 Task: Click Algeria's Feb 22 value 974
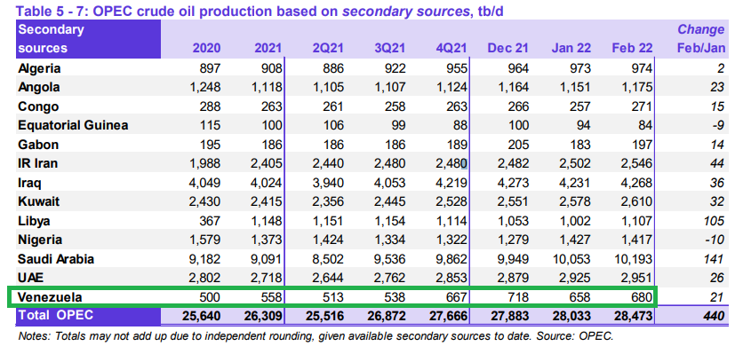tap(642, 68)
